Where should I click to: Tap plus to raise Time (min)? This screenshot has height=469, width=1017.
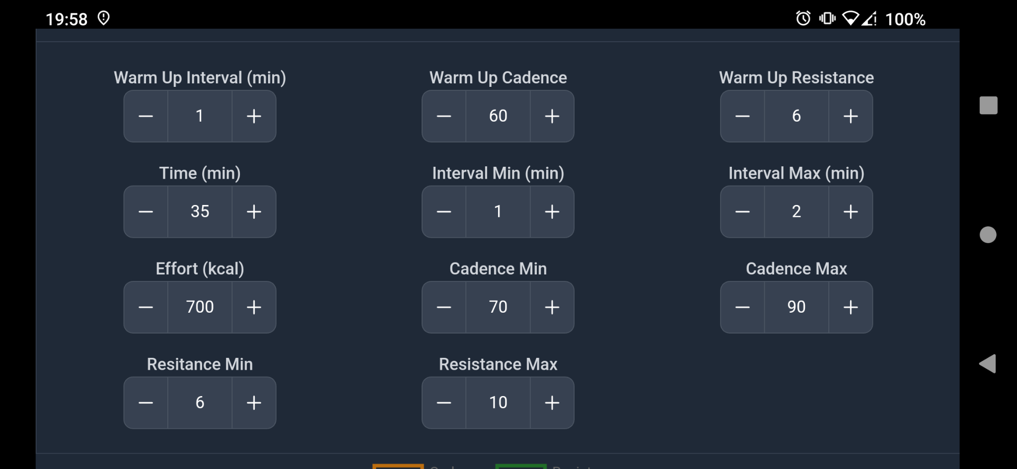coord(254,212)
